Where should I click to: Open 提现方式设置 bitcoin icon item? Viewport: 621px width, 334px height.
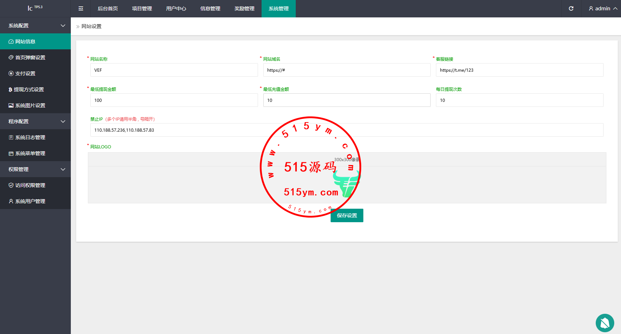28,89
